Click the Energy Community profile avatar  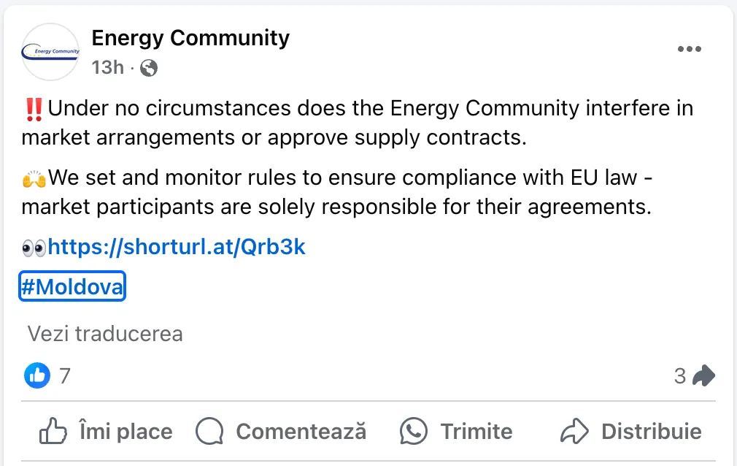coord(50,52)
